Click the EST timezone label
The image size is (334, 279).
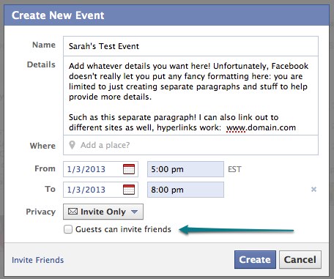click(234, 169)
